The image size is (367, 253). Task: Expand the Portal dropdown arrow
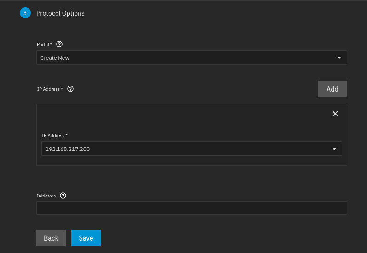pyautogui.click(x=339, y=58)
